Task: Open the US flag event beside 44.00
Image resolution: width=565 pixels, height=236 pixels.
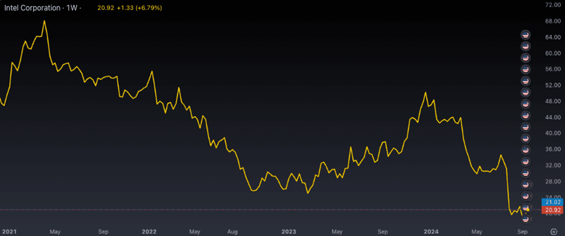Action: click(x=525, y=115)
